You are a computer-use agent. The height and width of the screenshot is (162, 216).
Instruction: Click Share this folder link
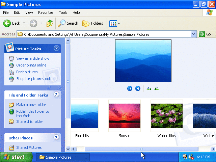tap(29, 122)
